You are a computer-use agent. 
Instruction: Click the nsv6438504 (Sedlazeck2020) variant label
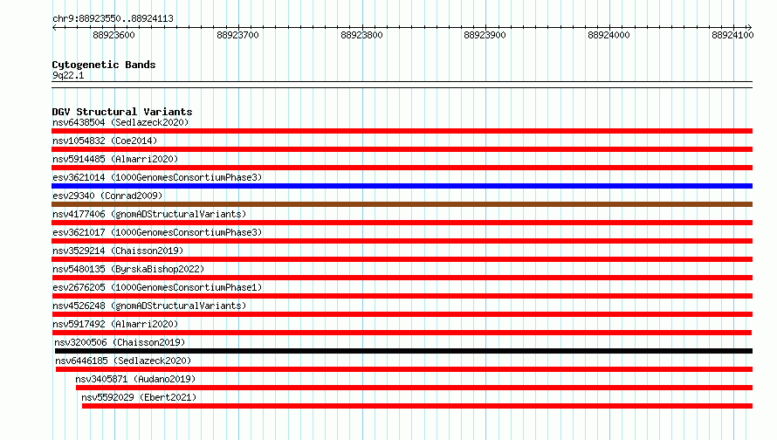[x=120, y=122]
